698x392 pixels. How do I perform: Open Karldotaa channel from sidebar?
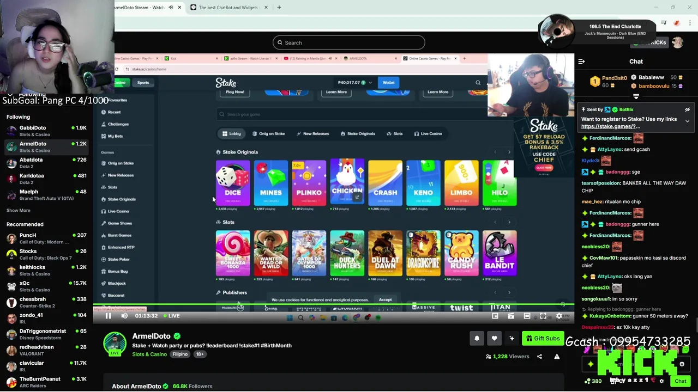point(46,179)
